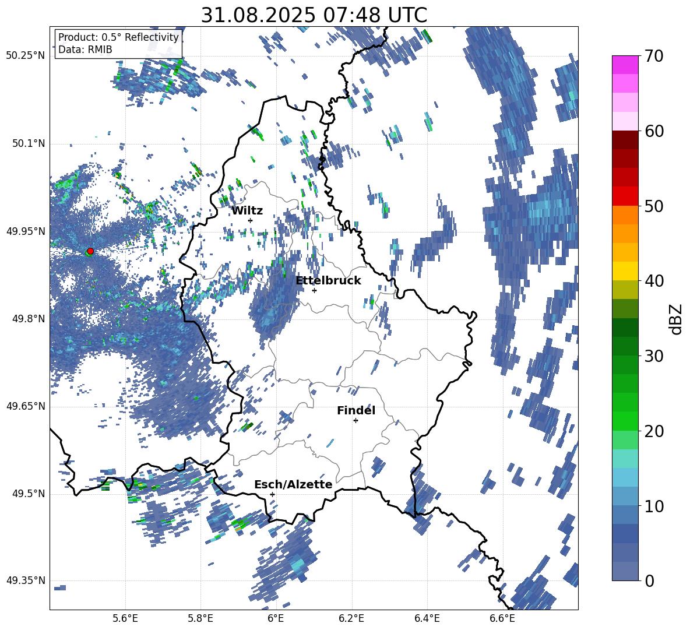Click the 6°E longitude label
690x630 pixels.
[x=276, y=619]
